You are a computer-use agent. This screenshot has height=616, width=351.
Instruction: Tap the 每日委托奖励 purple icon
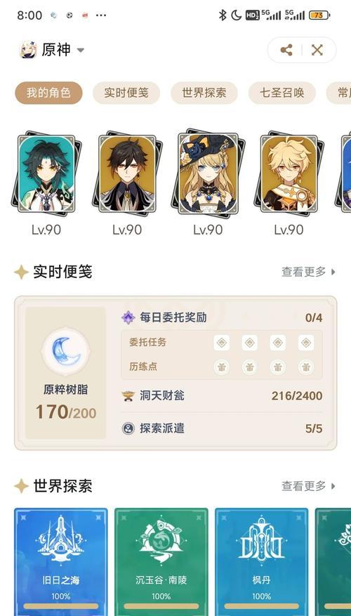128,317
